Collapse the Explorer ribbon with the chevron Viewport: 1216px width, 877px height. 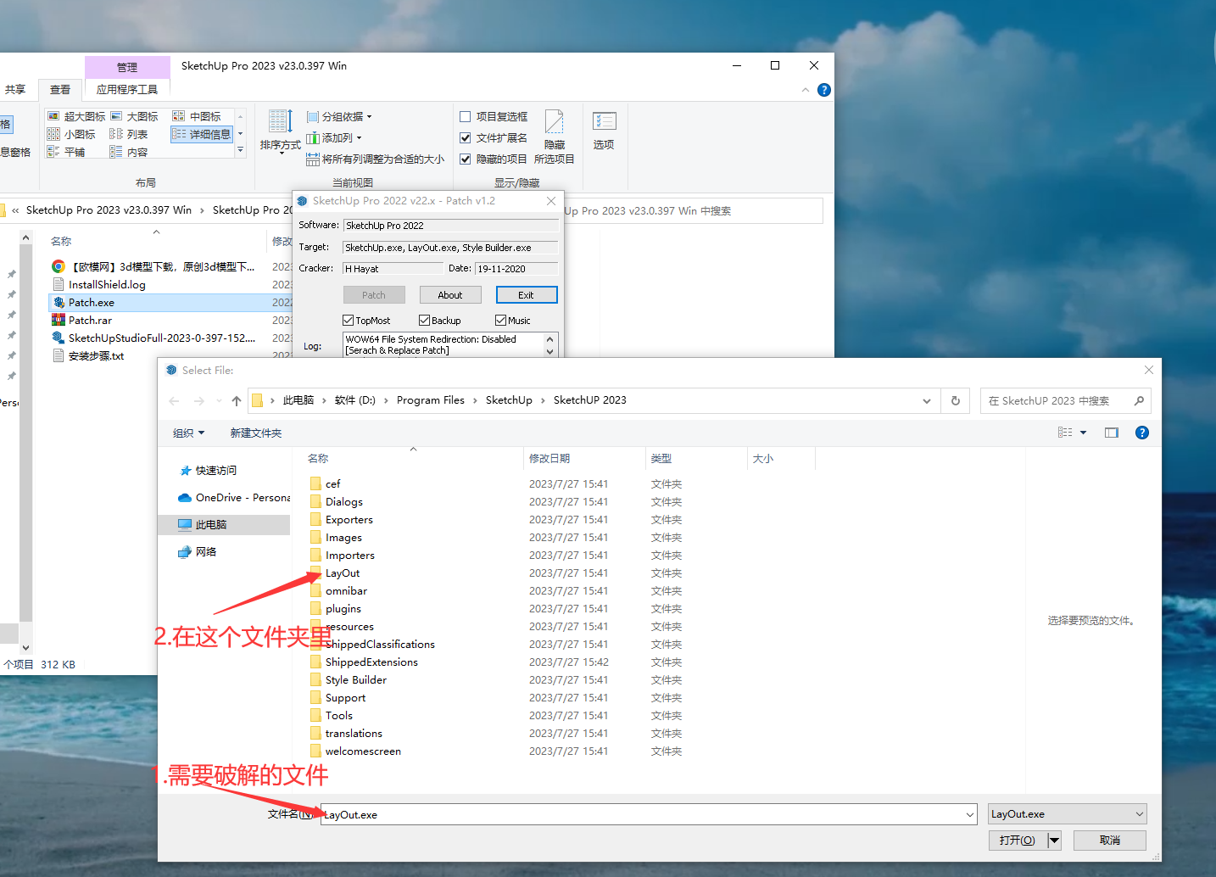pyautogui.click(x=806, y=90)
